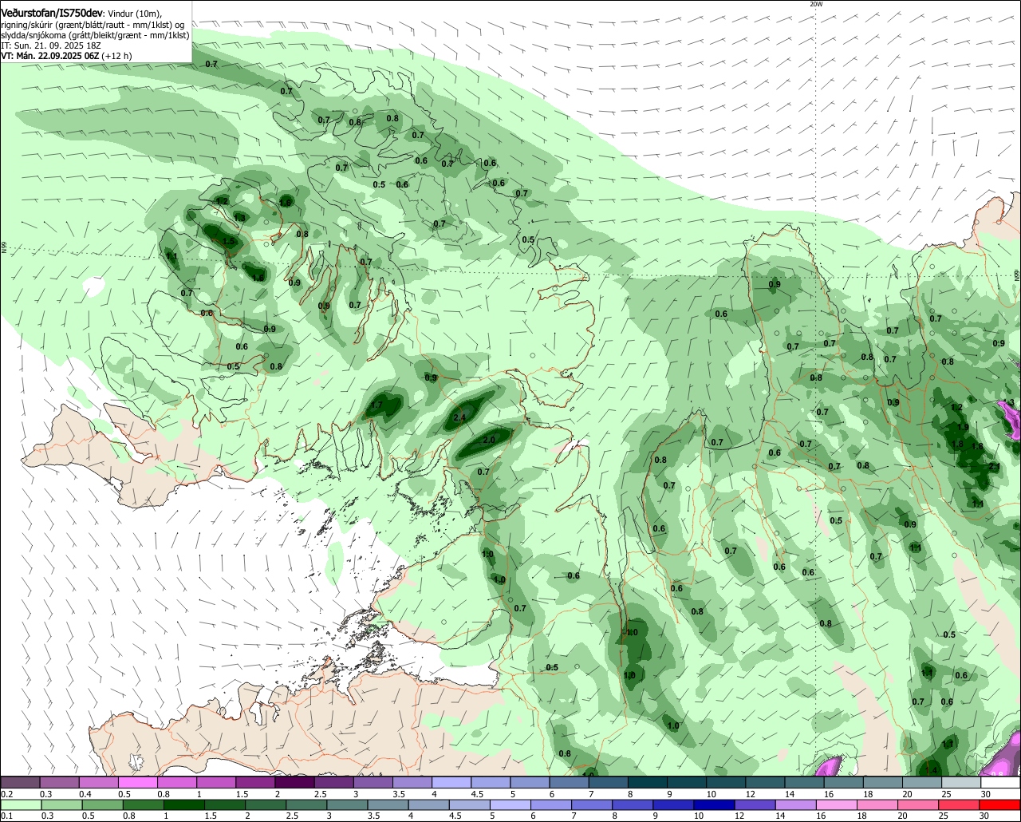This screenshot has width=1021, height=822.
Task: Click upper legend swatch starting at 0.2
Action: click(x=21, y=782)
